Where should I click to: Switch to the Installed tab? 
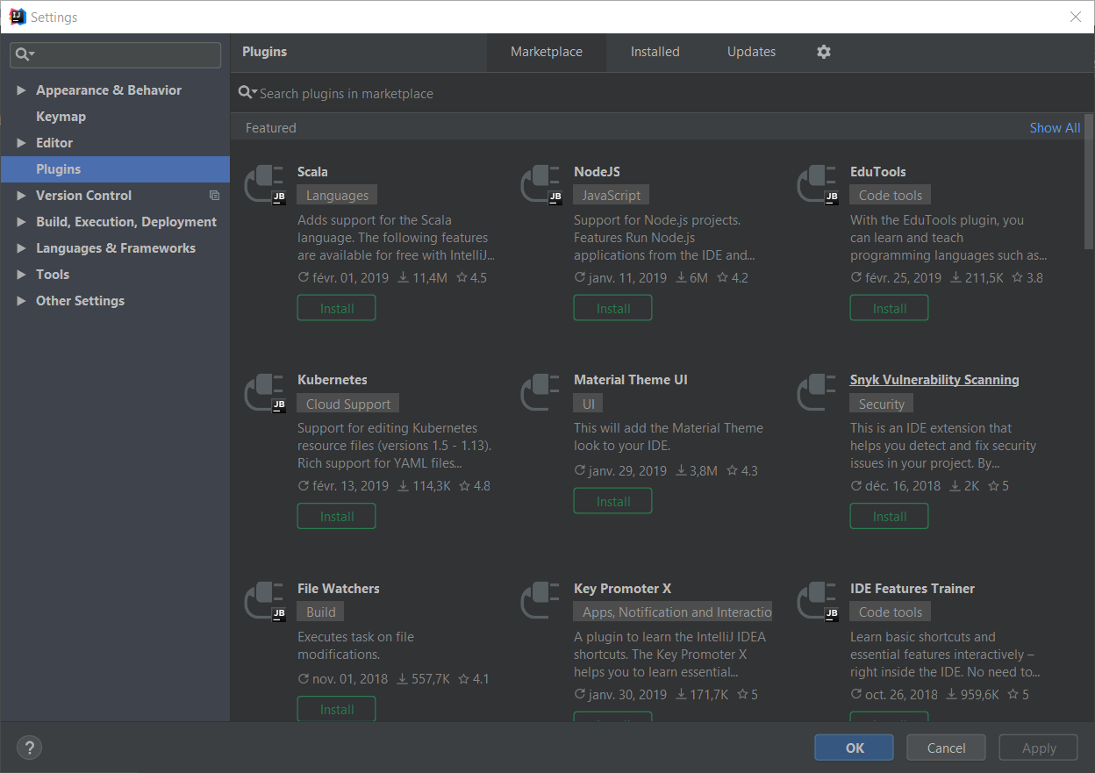coord(655,52)
